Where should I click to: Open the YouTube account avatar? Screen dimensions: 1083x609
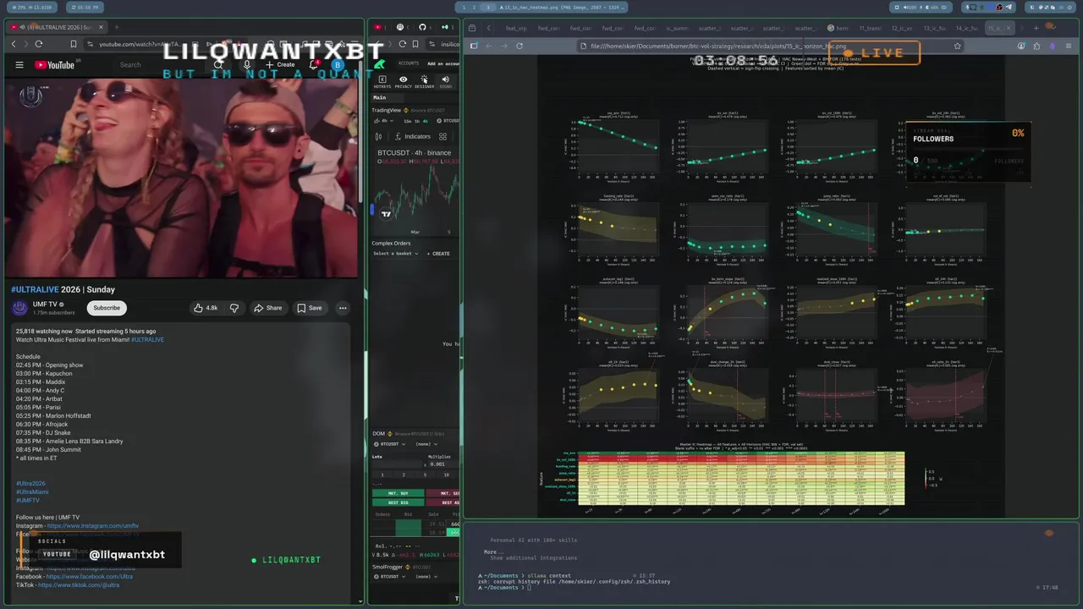coord(338,64)
